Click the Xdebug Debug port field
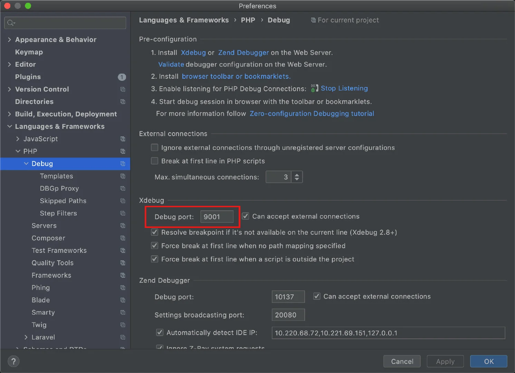 pos(217,217)
